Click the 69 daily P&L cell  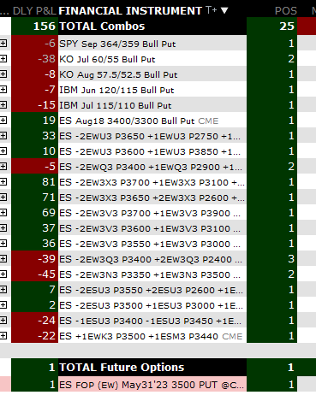click(34, 213)
